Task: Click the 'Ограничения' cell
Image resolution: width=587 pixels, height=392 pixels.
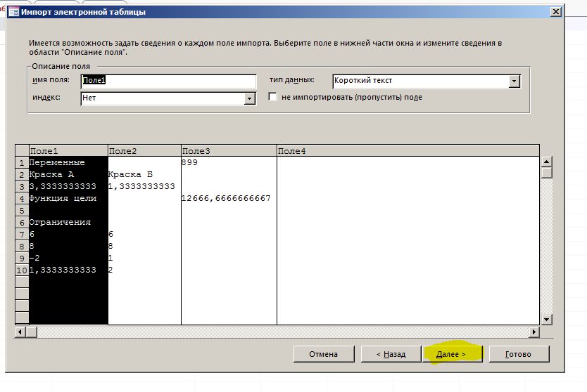Action: coord(68,223)
